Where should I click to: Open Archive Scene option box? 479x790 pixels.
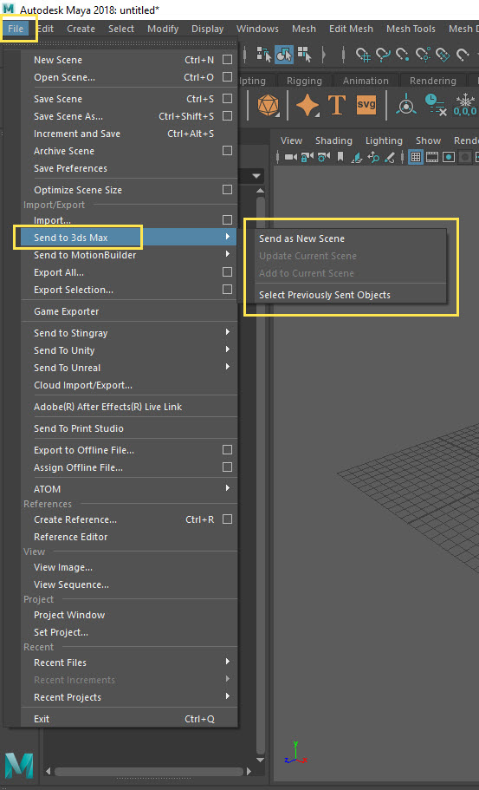tap(228, 151)
